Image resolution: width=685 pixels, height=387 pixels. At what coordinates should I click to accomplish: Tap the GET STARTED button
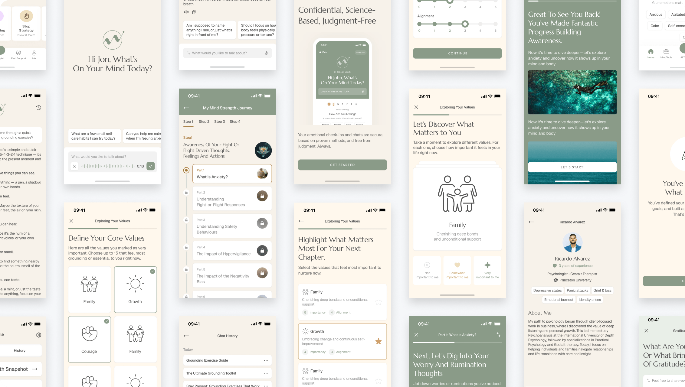[342, 165]
